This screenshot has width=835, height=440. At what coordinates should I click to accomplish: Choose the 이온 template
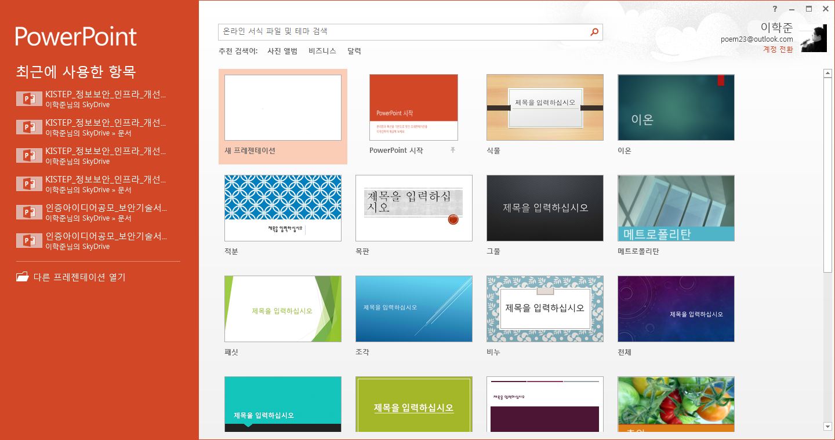pos(676,107)
